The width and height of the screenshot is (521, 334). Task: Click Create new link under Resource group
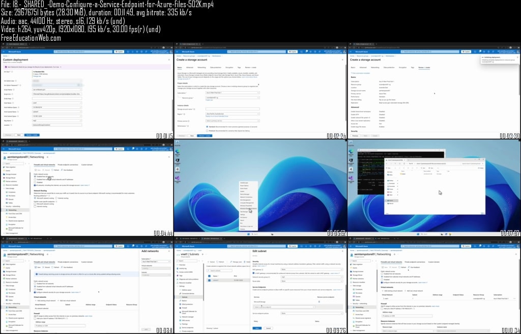(209, 100)
